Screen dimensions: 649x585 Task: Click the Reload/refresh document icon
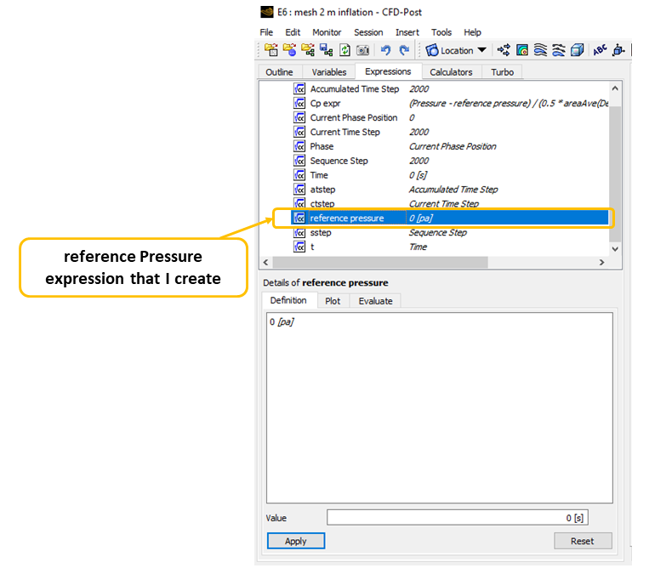[344, 50]
